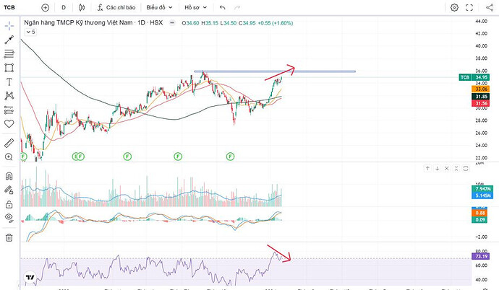Change the D time interval
499x290 pixels.
(x=64, y=7)
